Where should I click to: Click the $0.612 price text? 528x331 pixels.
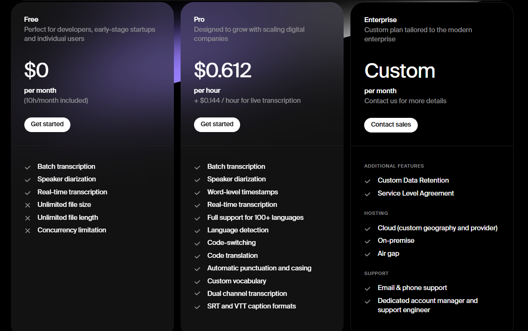coord(223,70)
